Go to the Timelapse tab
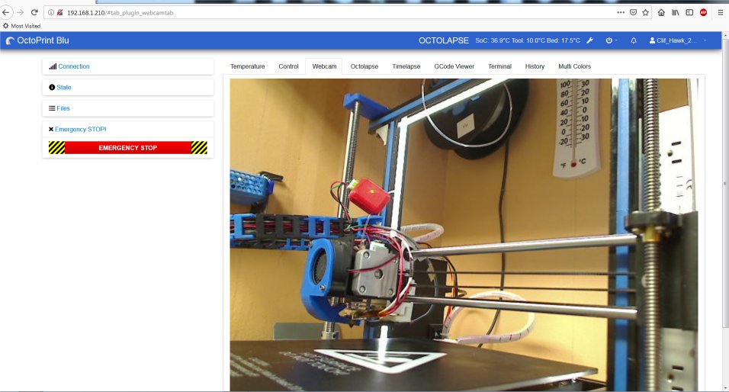The width and height of the screenshot is (729, 392). click(x=406, y=66)
